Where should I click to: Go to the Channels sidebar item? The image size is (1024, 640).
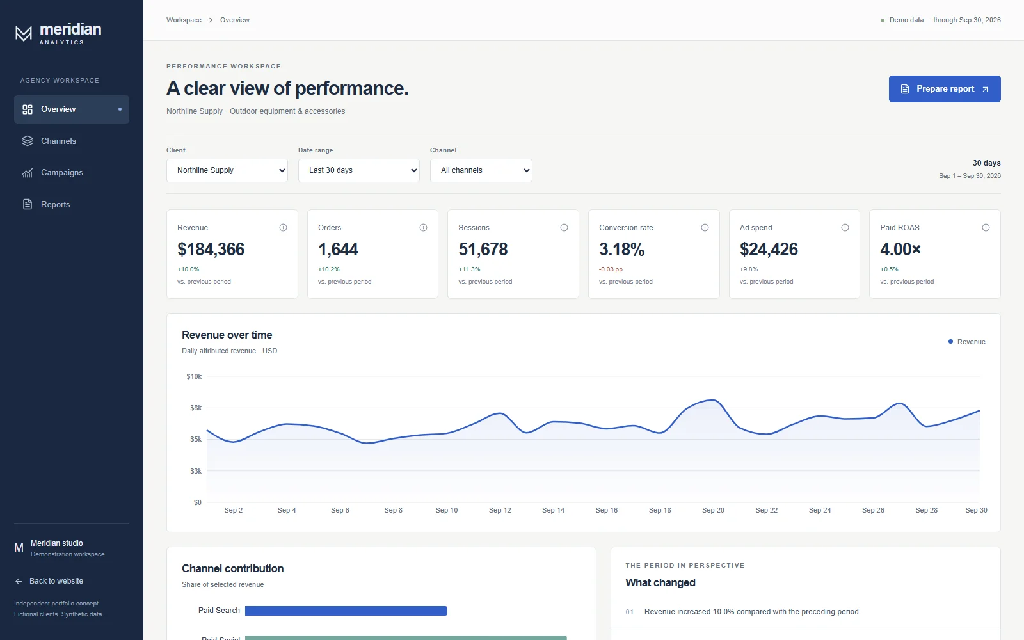(72, 141)
